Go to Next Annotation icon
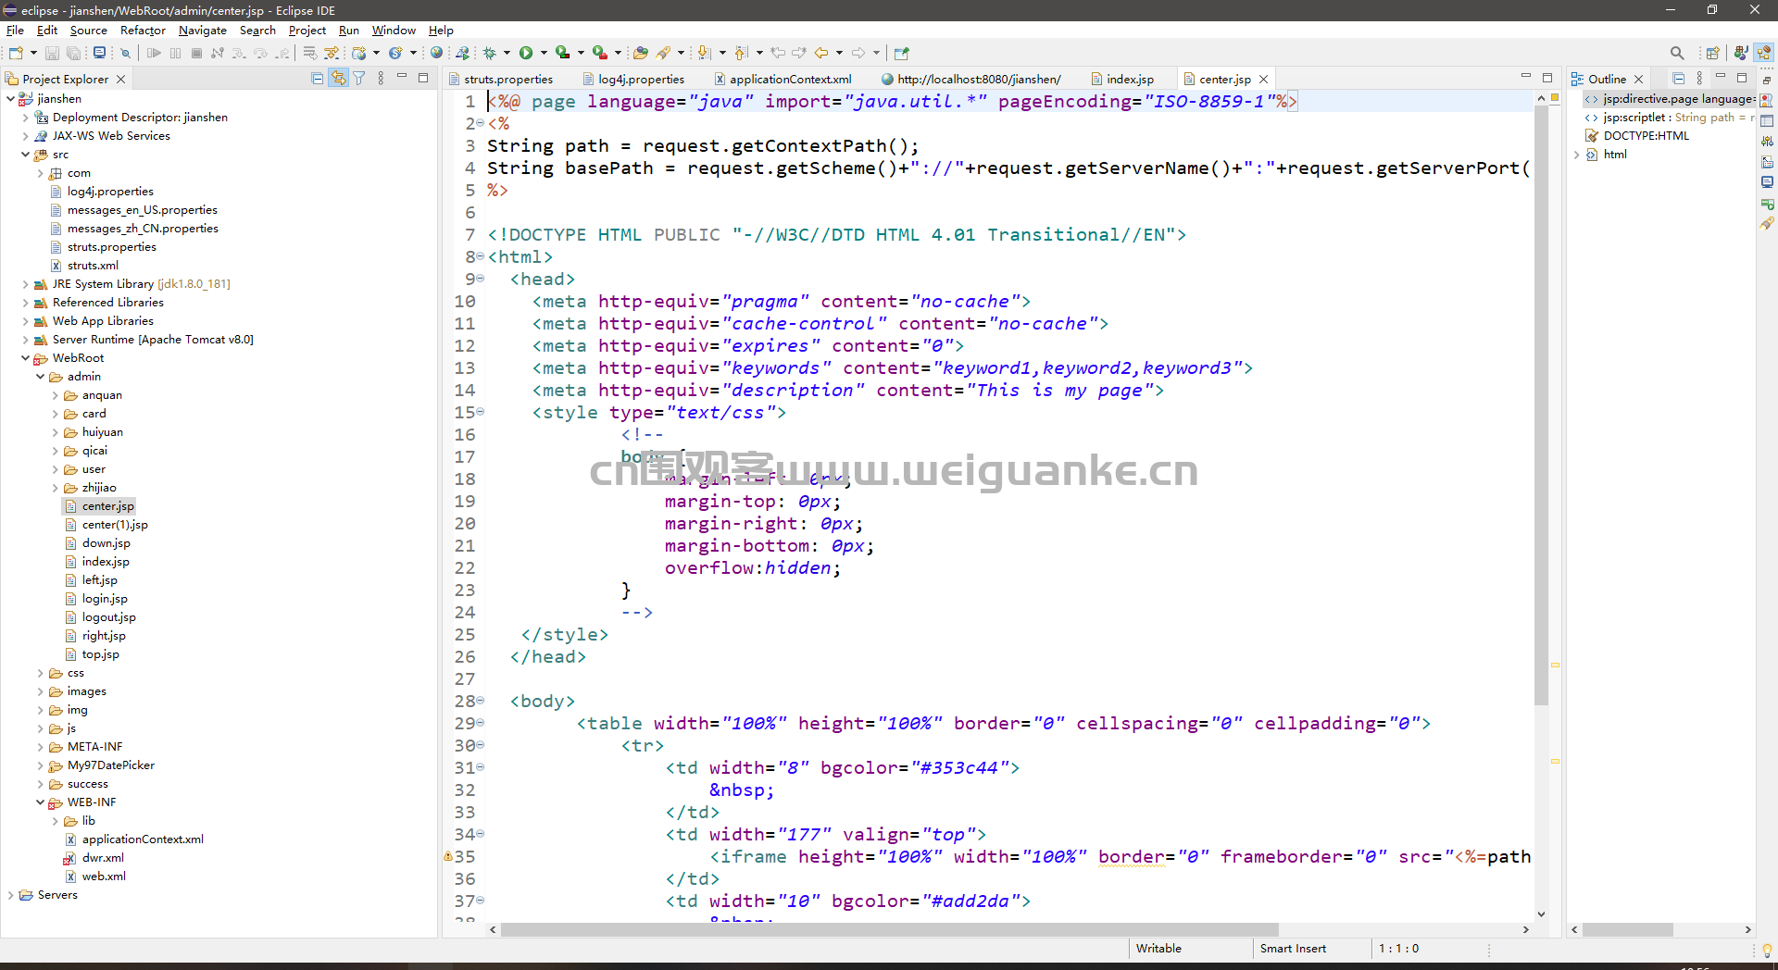Viewport: 1778px width, 970px height. (704, 53)
